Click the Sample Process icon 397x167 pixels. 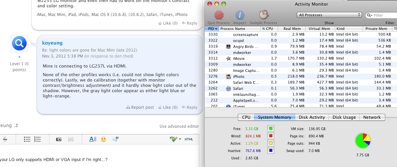pyautogui.click(x=263, y=15)
